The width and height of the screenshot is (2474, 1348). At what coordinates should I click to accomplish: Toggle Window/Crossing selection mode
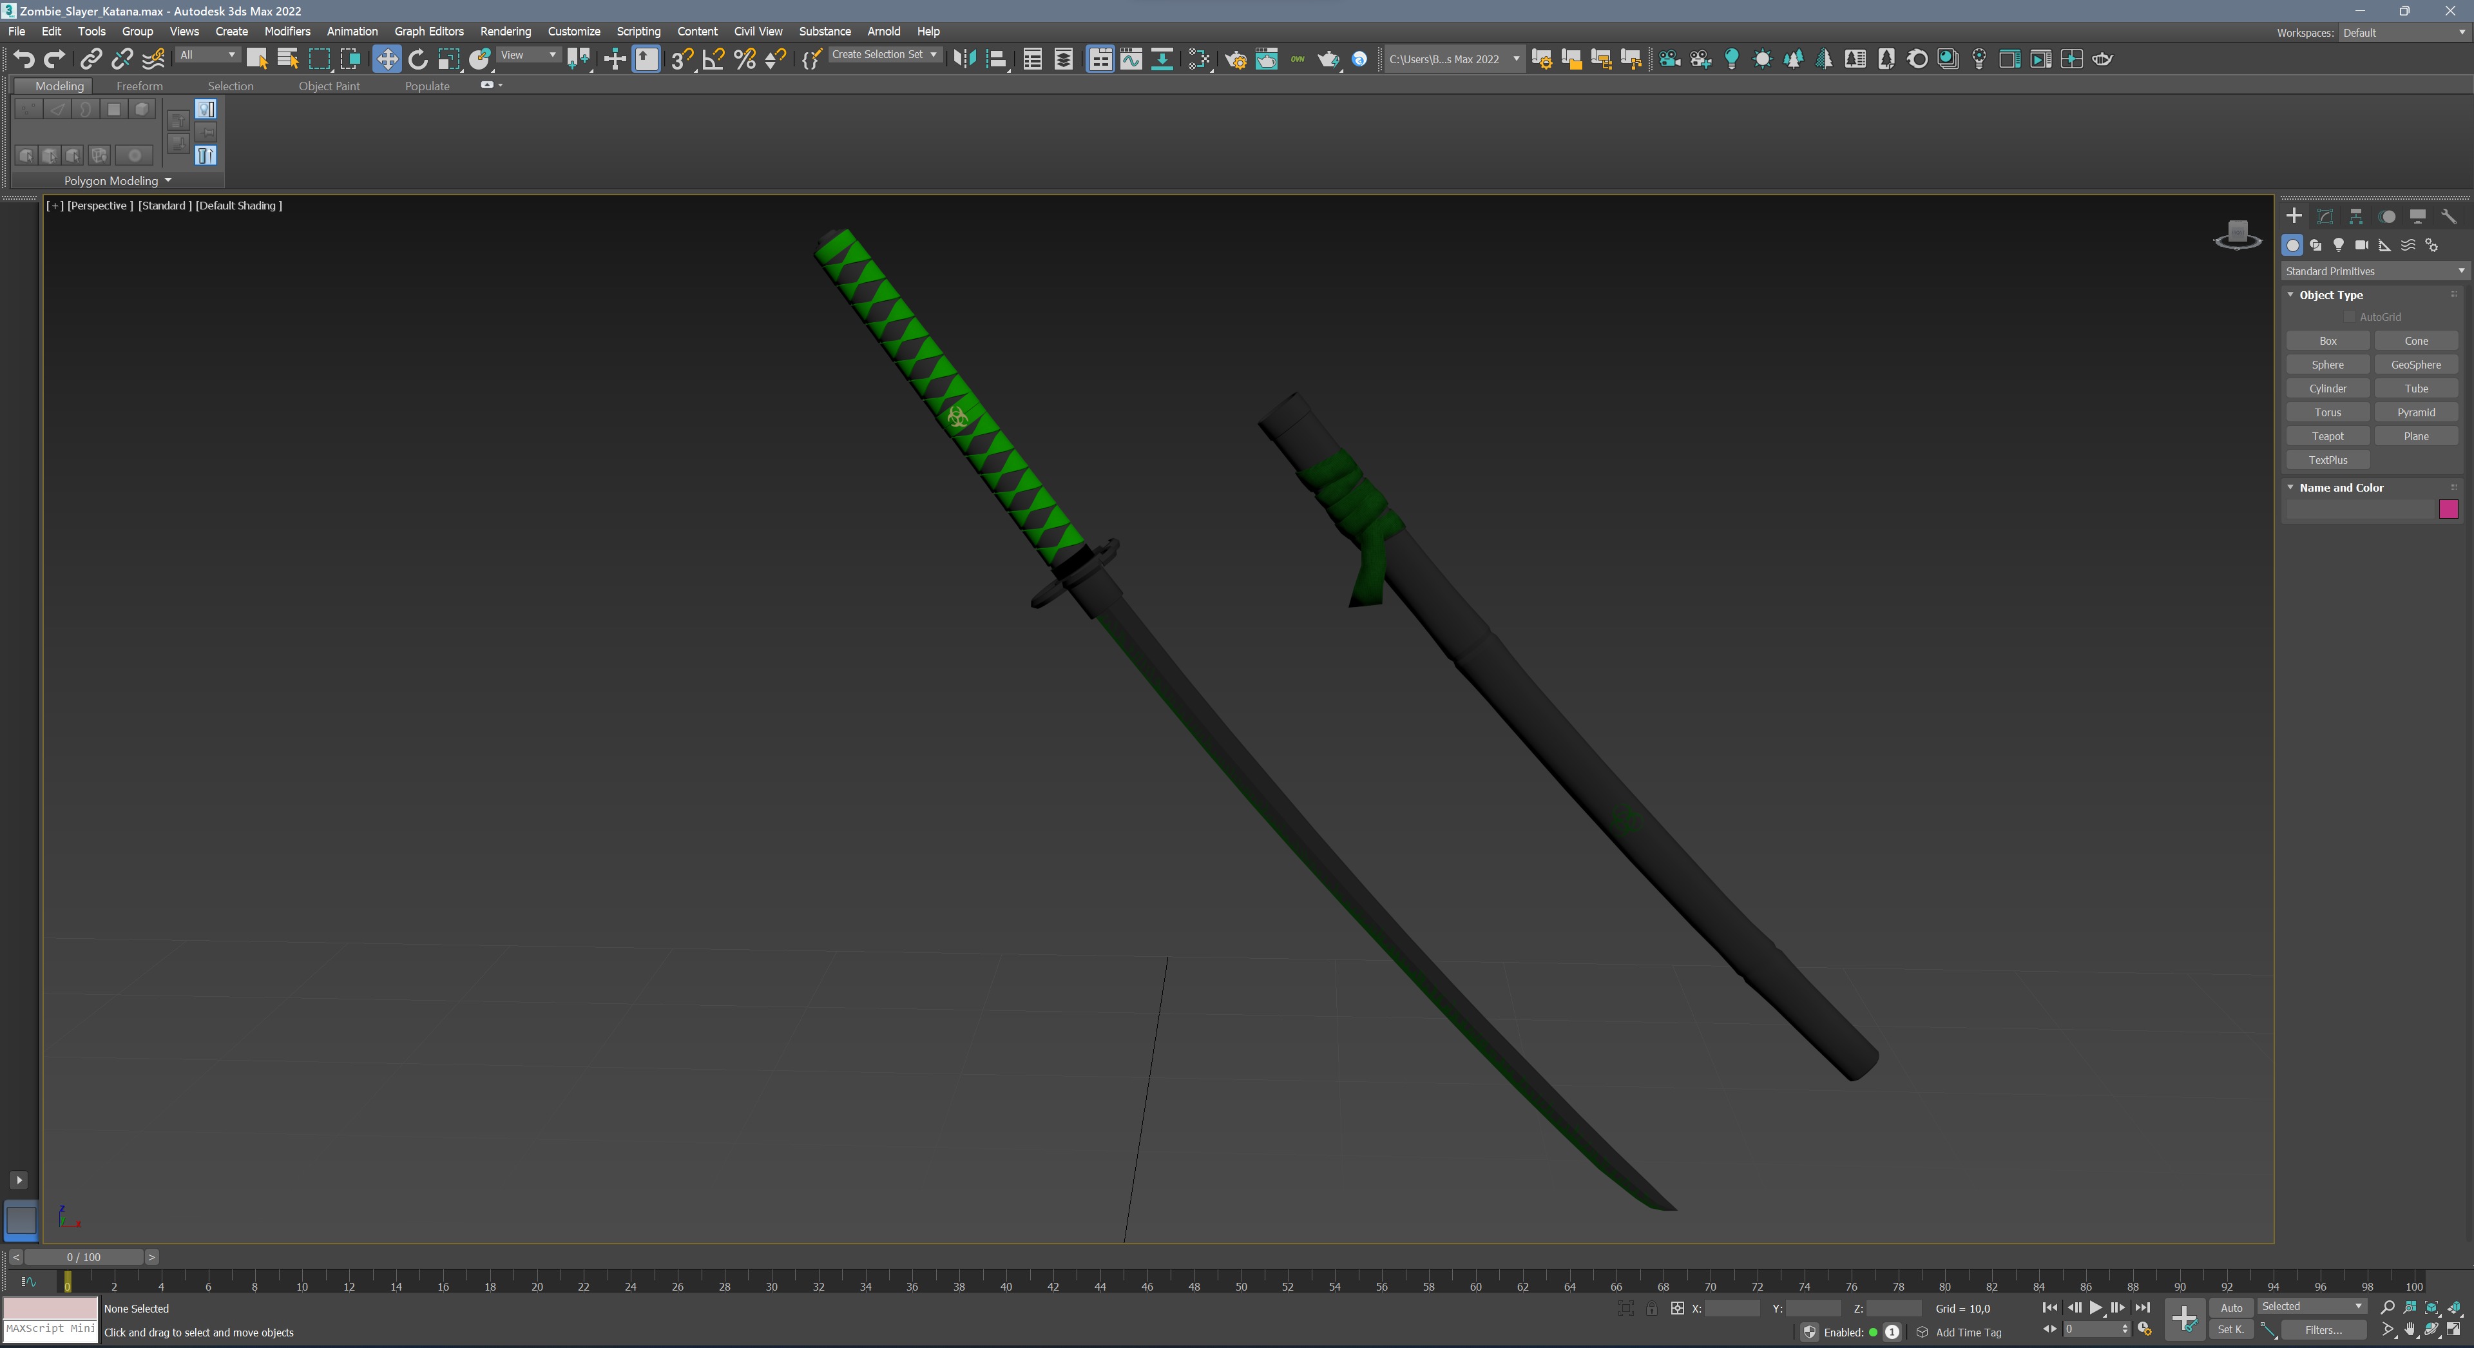pyautogui.click(x=350, y=59)
